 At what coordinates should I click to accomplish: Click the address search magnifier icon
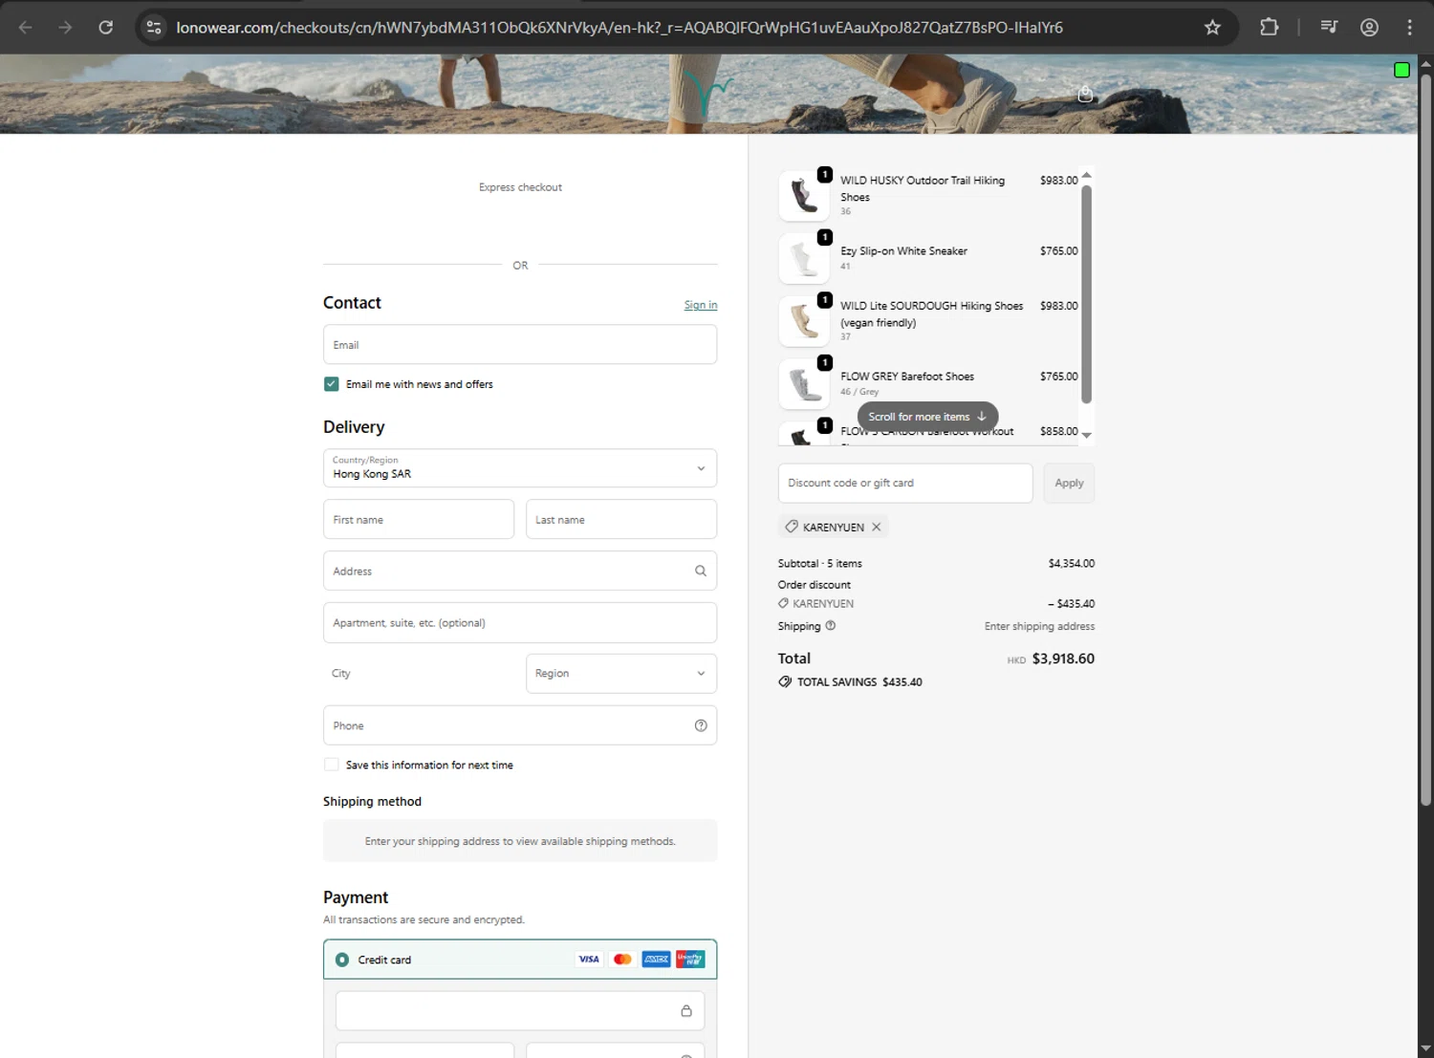pyautogui.click(x=701, y=571)
